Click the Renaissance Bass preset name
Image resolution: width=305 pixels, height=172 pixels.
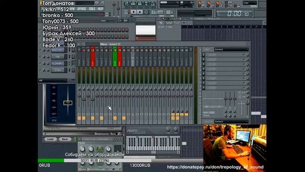click(105, 134)
